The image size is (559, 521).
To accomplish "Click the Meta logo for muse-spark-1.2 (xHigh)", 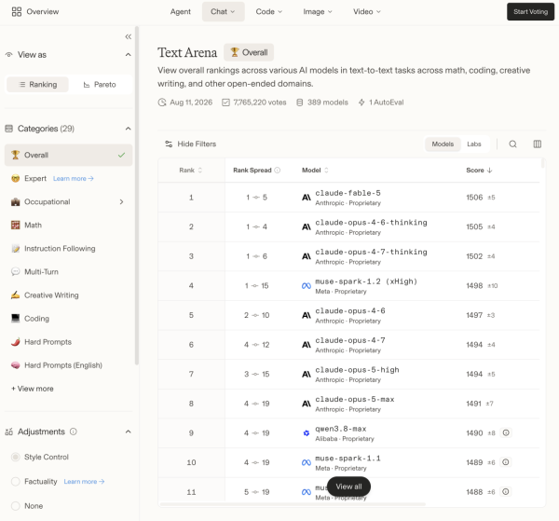I will (x=307, y=286).
